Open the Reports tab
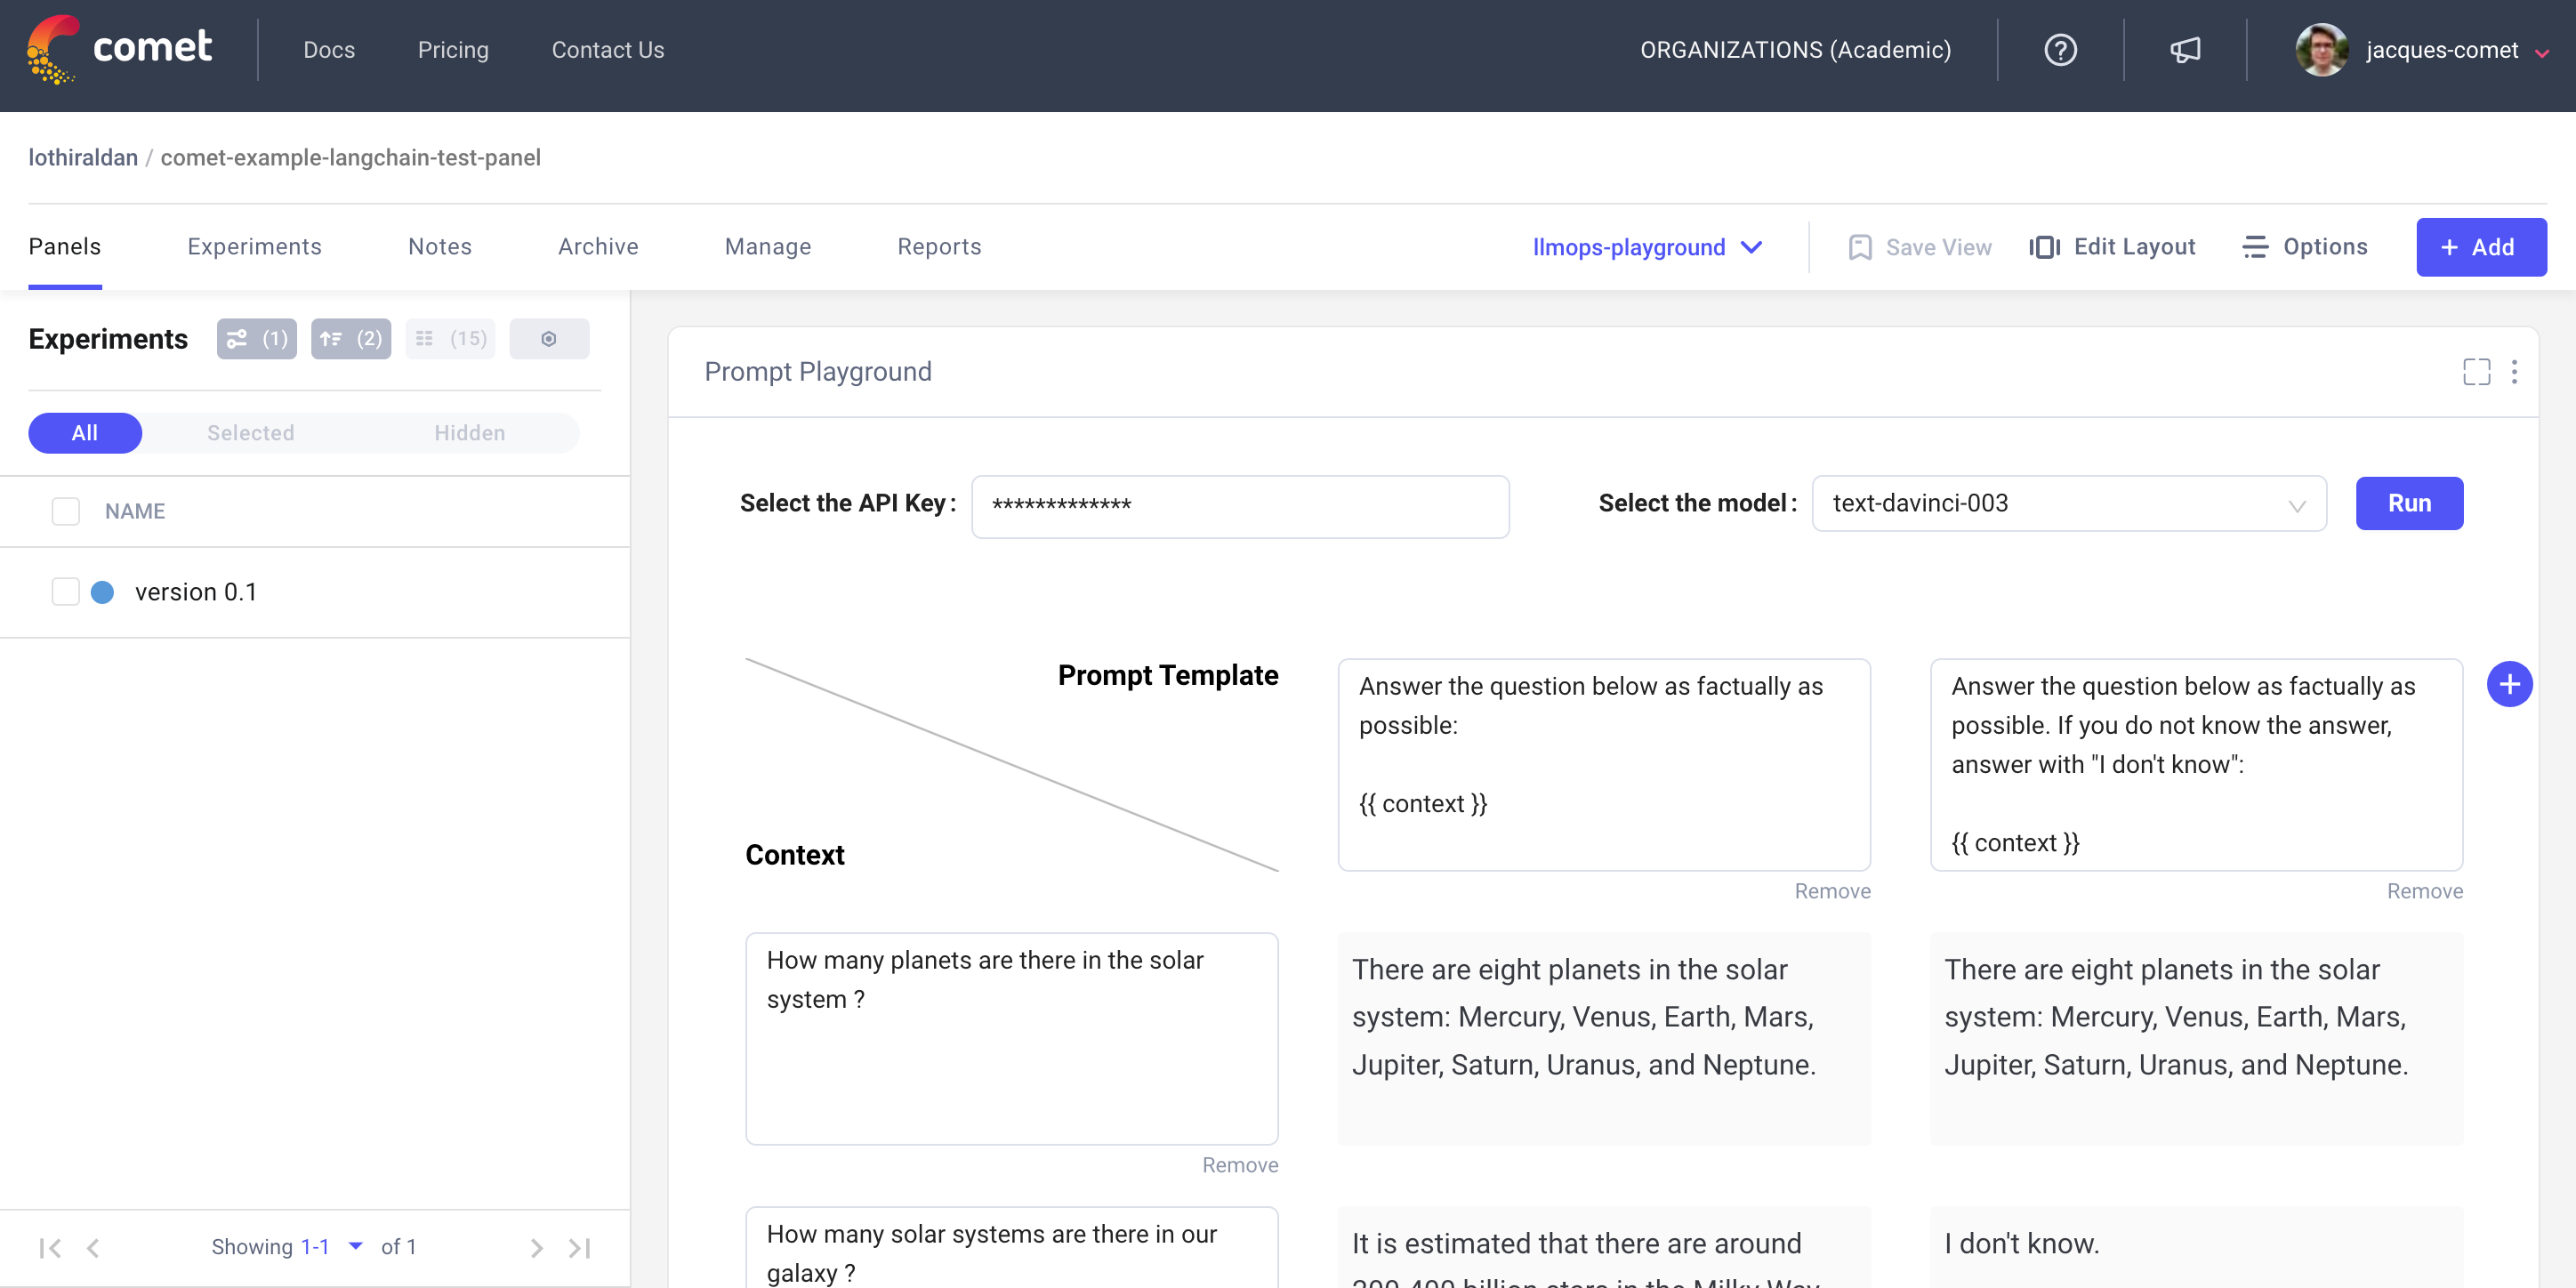The width and height of the screenshot is (2576, 1288). pyautogui.click(x=938, y=247)
